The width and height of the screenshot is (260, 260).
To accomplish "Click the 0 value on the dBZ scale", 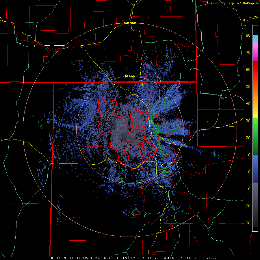I will (x=249, y=172).
